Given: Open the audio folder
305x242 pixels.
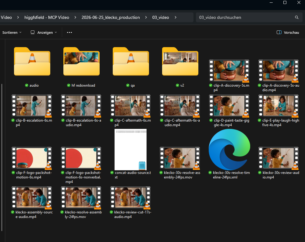Looking at the screenshot, I should tap(32, 61).
